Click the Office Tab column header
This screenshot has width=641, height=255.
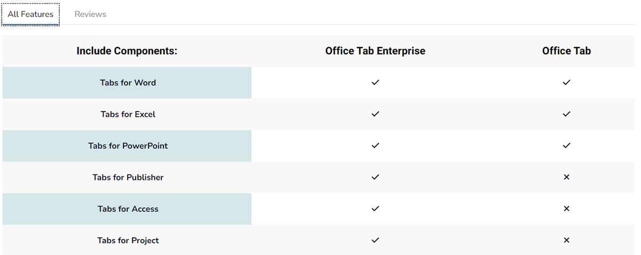[x=566, y=51]
